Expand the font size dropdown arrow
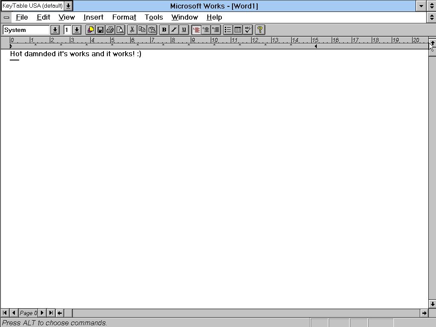 (x=77, y=30)
